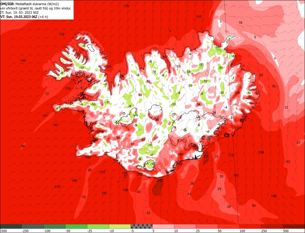Click the map value '159' near Vatnajökull's south edge
The image size is (305, 233).
pyautogui.click(x=181, y=154)
